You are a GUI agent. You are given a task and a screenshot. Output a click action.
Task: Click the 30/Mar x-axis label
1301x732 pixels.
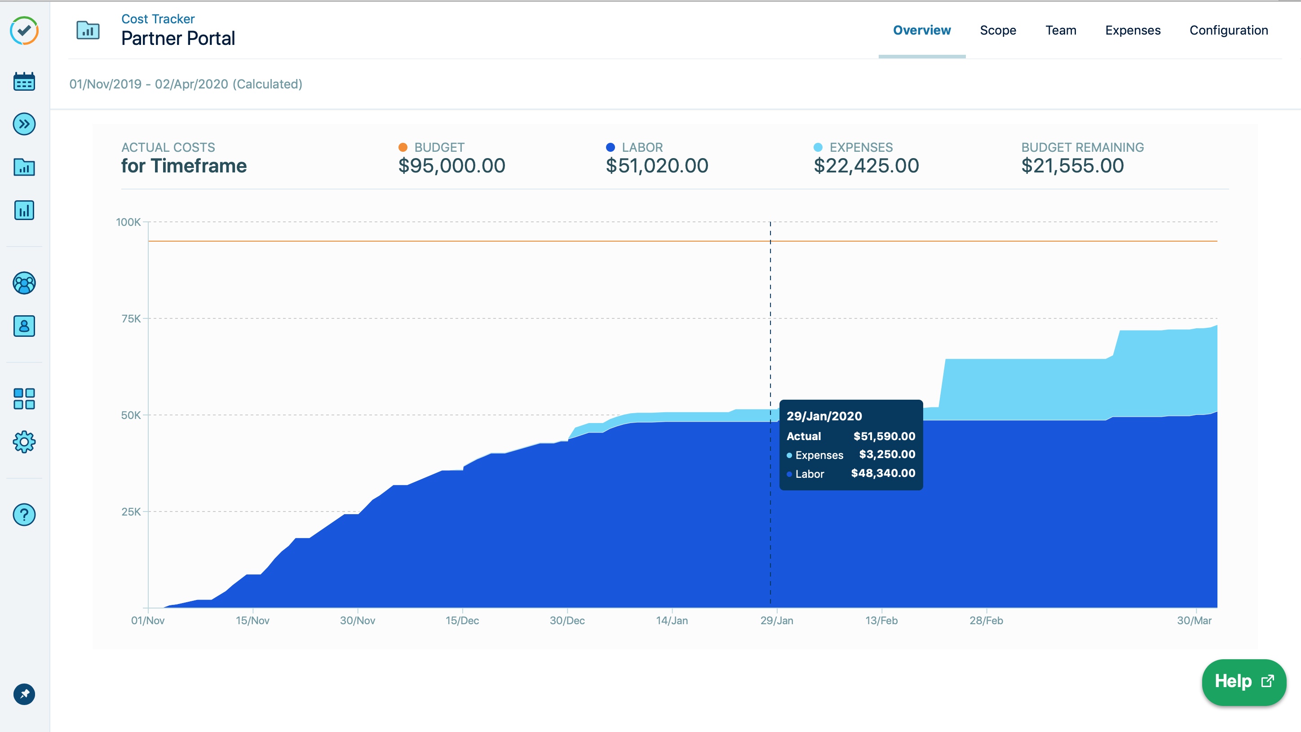pos(1195,621)
